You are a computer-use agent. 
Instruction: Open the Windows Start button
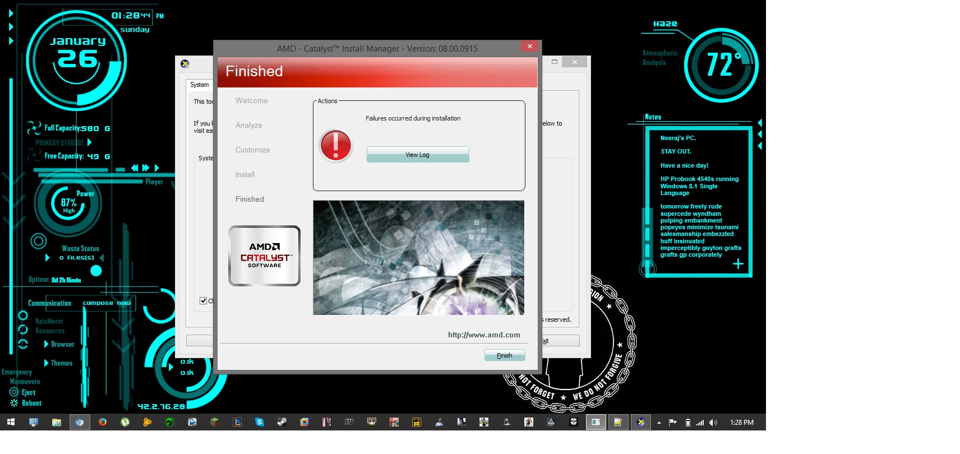coord(11,422)
